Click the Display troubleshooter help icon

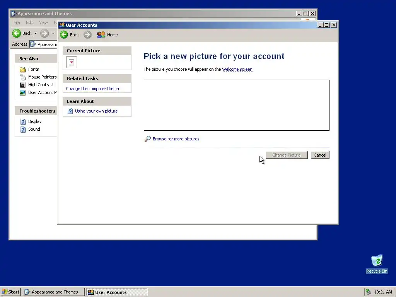(23, 122)
